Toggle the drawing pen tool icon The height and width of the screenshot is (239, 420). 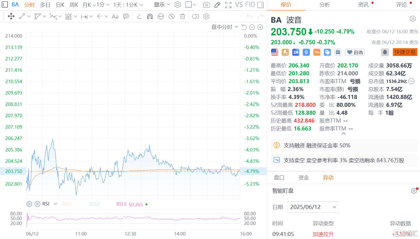click(217, 5)
